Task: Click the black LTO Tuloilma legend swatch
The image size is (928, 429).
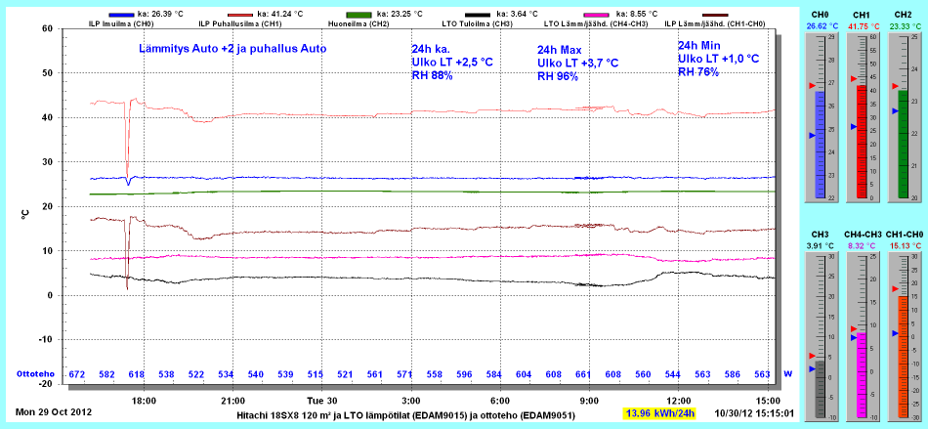Action: (476, 15)
